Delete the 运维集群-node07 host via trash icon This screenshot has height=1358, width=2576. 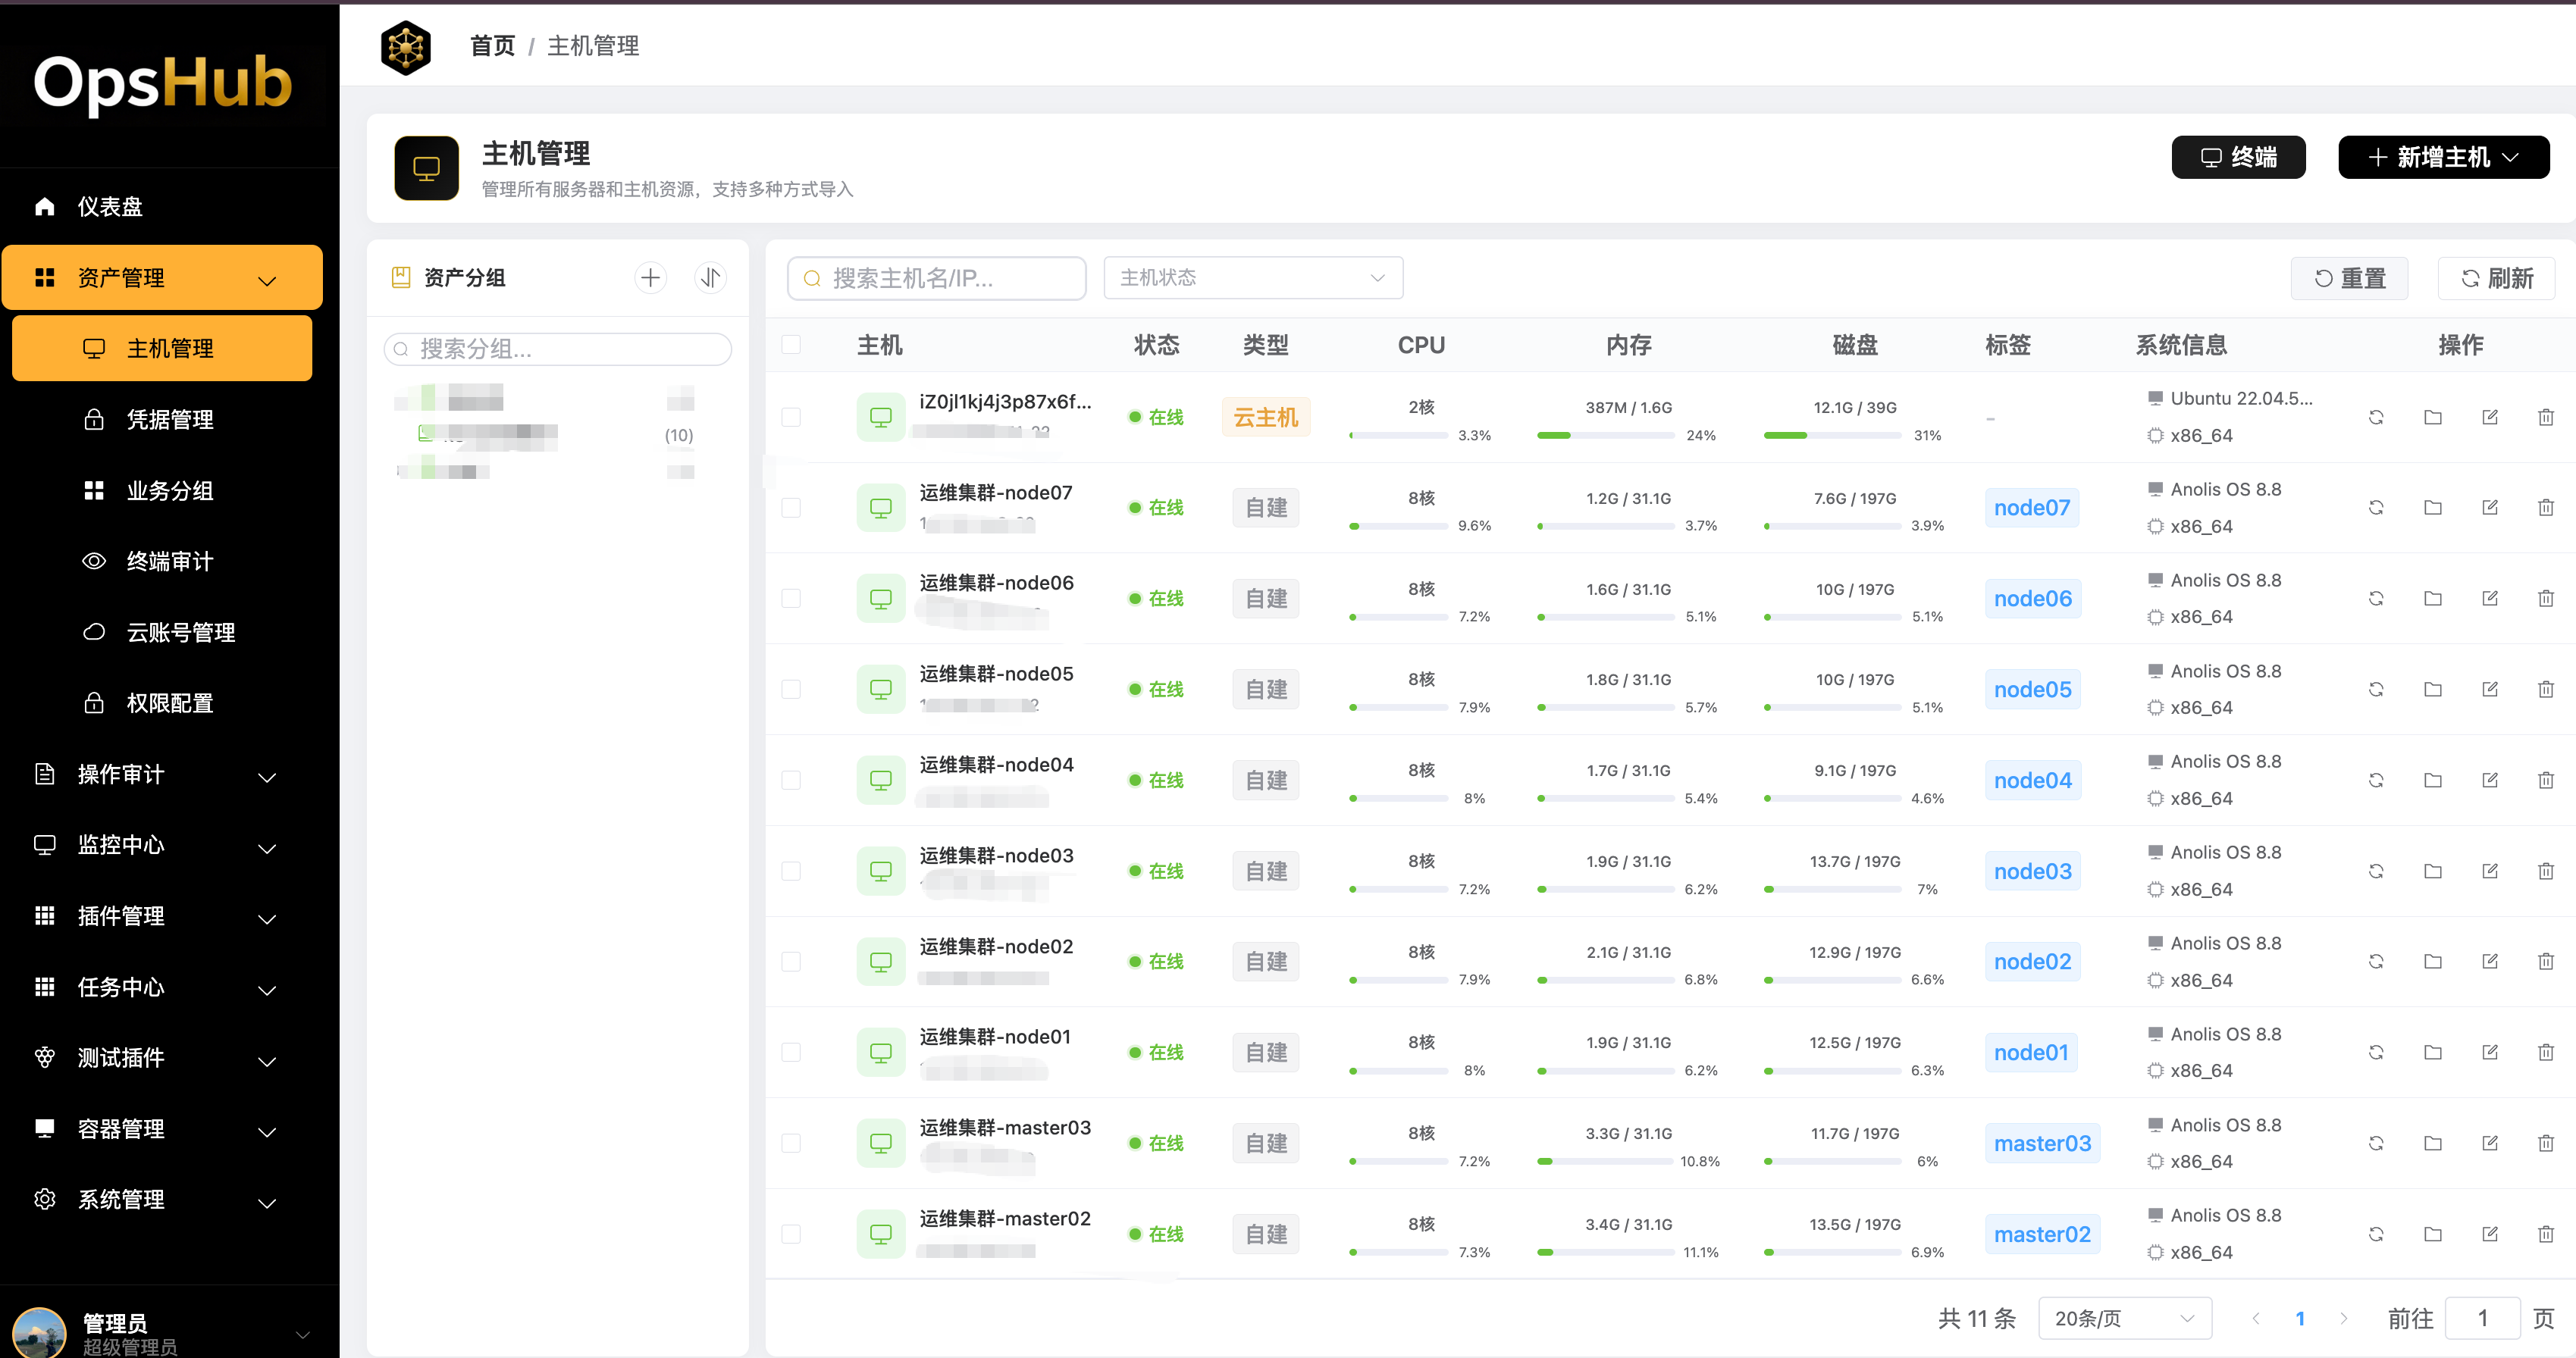2545,508
